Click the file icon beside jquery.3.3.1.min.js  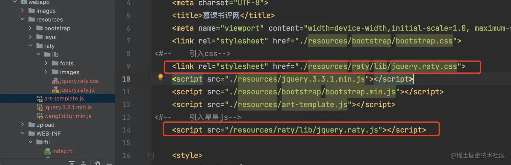coord(40,108)
